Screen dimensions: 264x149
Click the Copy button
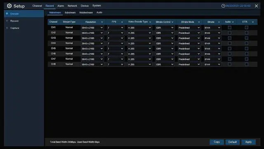(217, 142)
